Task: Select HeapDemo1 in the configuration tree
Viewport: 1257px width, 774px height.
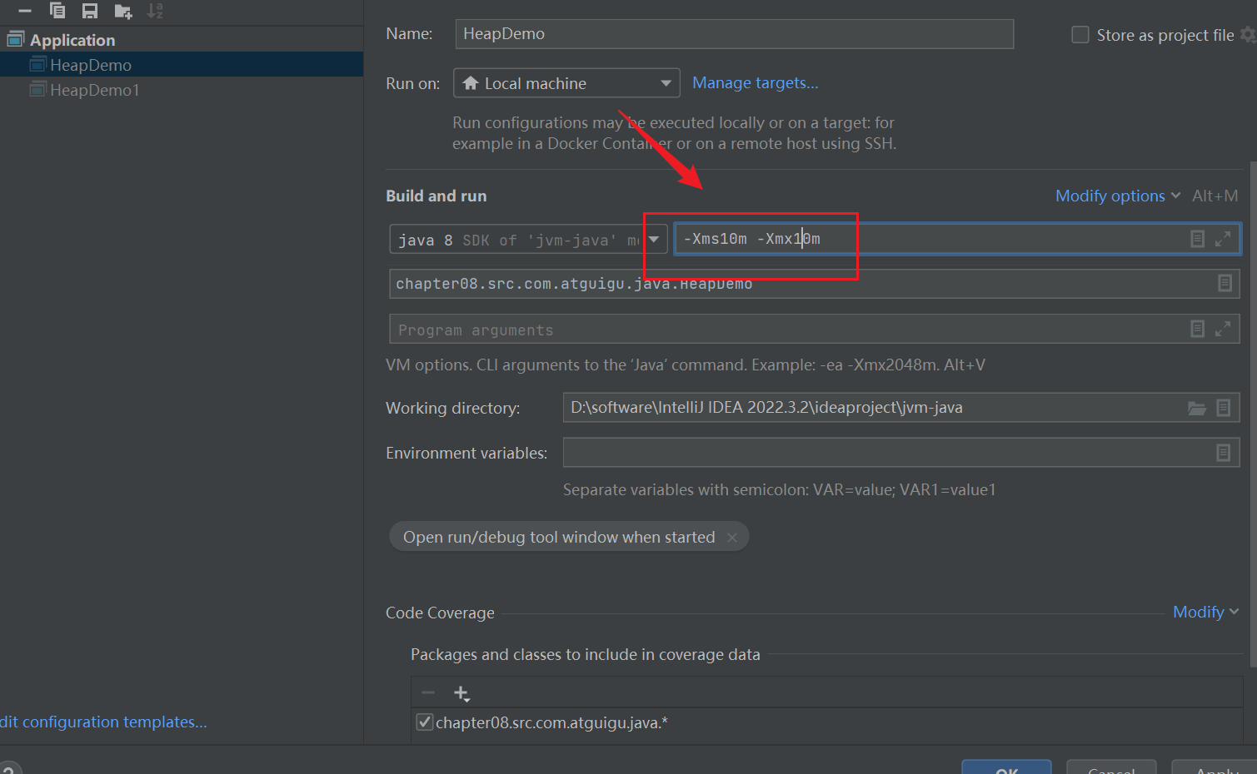Action: click(x=94, y=90)
